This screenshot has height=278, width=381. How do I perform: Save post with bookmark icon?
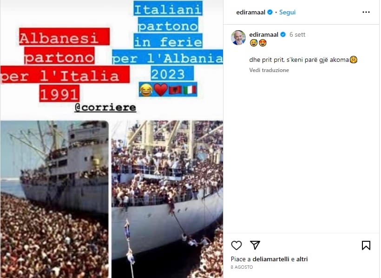[x=366, y=245]
